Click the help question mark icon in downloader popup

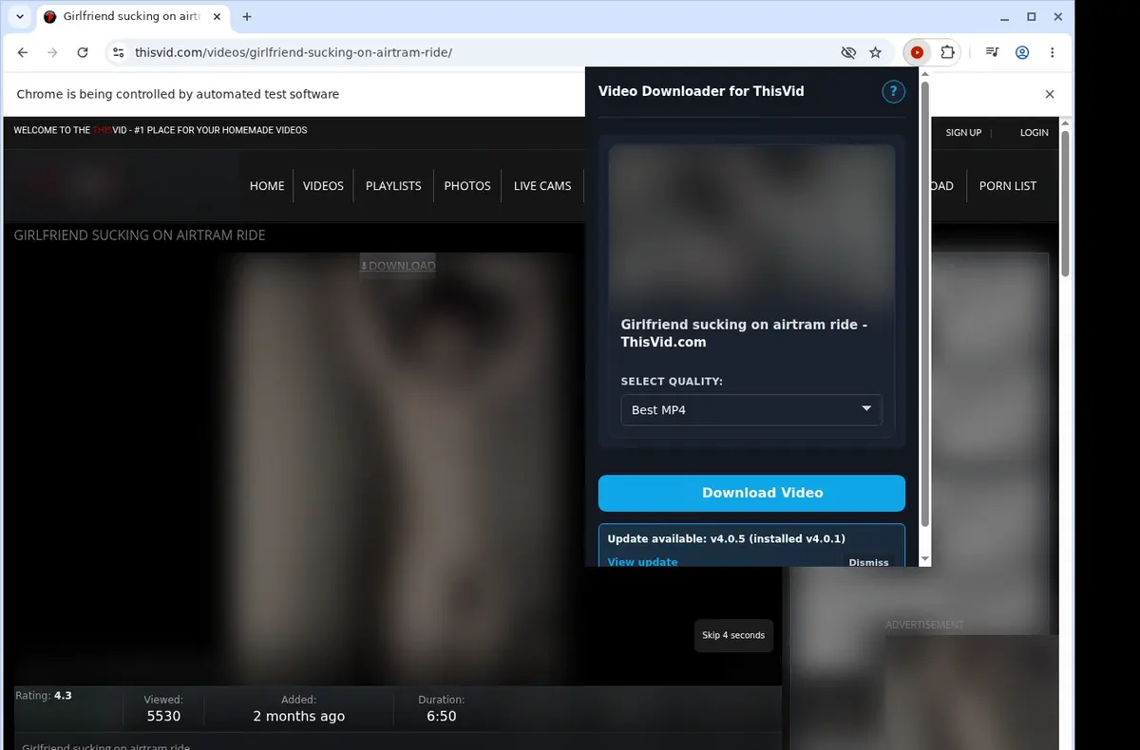click(893, 91)
